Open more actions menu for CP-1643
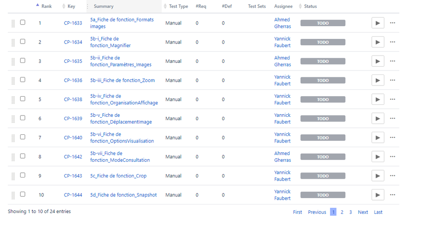Screen dimensions: 427x225 (x=392, y=175)
